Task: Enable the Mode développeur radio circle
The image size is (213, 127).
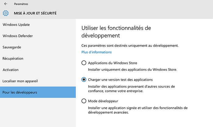Action: [x=84, y=101]
